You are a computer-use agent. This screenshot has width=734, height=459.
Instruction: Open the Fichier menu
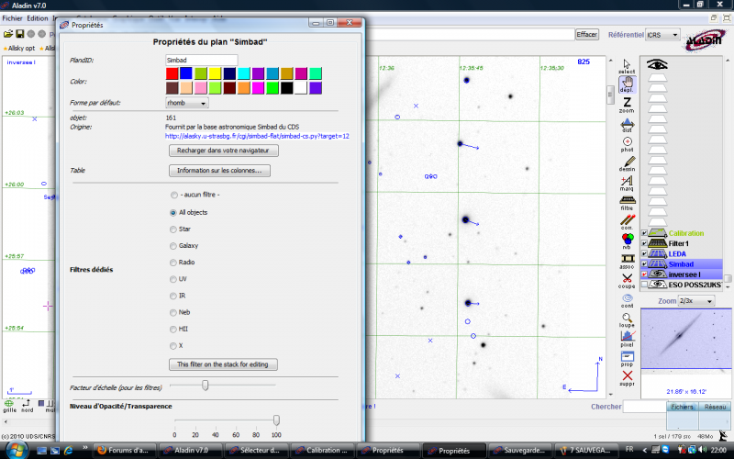[12, 18]
